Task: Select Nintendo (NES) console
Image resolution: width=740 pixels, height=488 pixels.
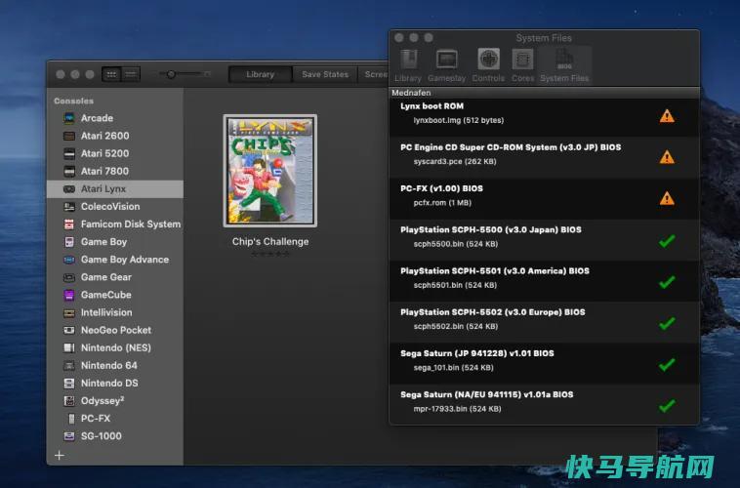Action: [x=114, y=347]
